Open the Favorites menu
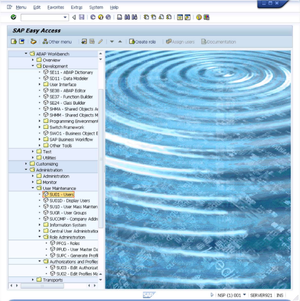Screen dimensions: 300x301 (56, 7)
